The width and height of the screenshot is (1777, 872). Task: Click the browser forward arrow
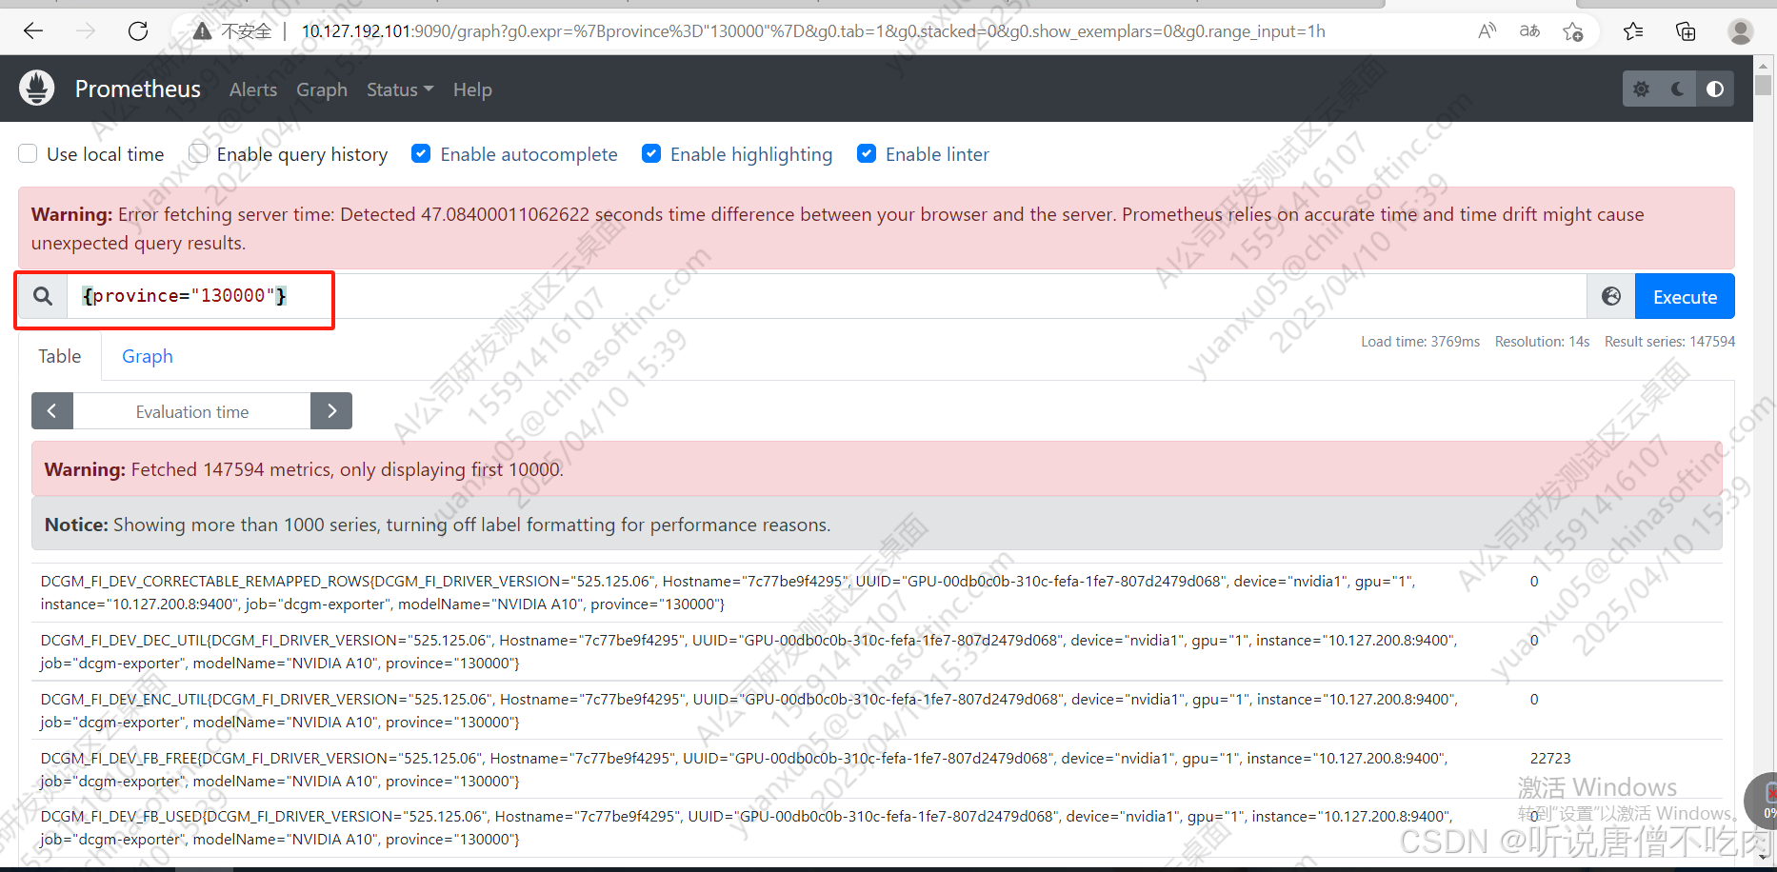coord(86,31)
